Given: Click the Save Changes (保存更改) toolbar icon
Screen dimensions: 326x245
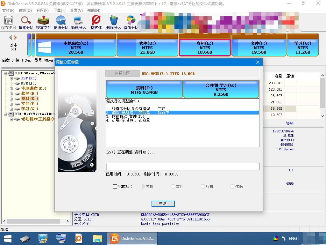Looking at the screenshot, I should pyautogui.click(x=9, y=23).
